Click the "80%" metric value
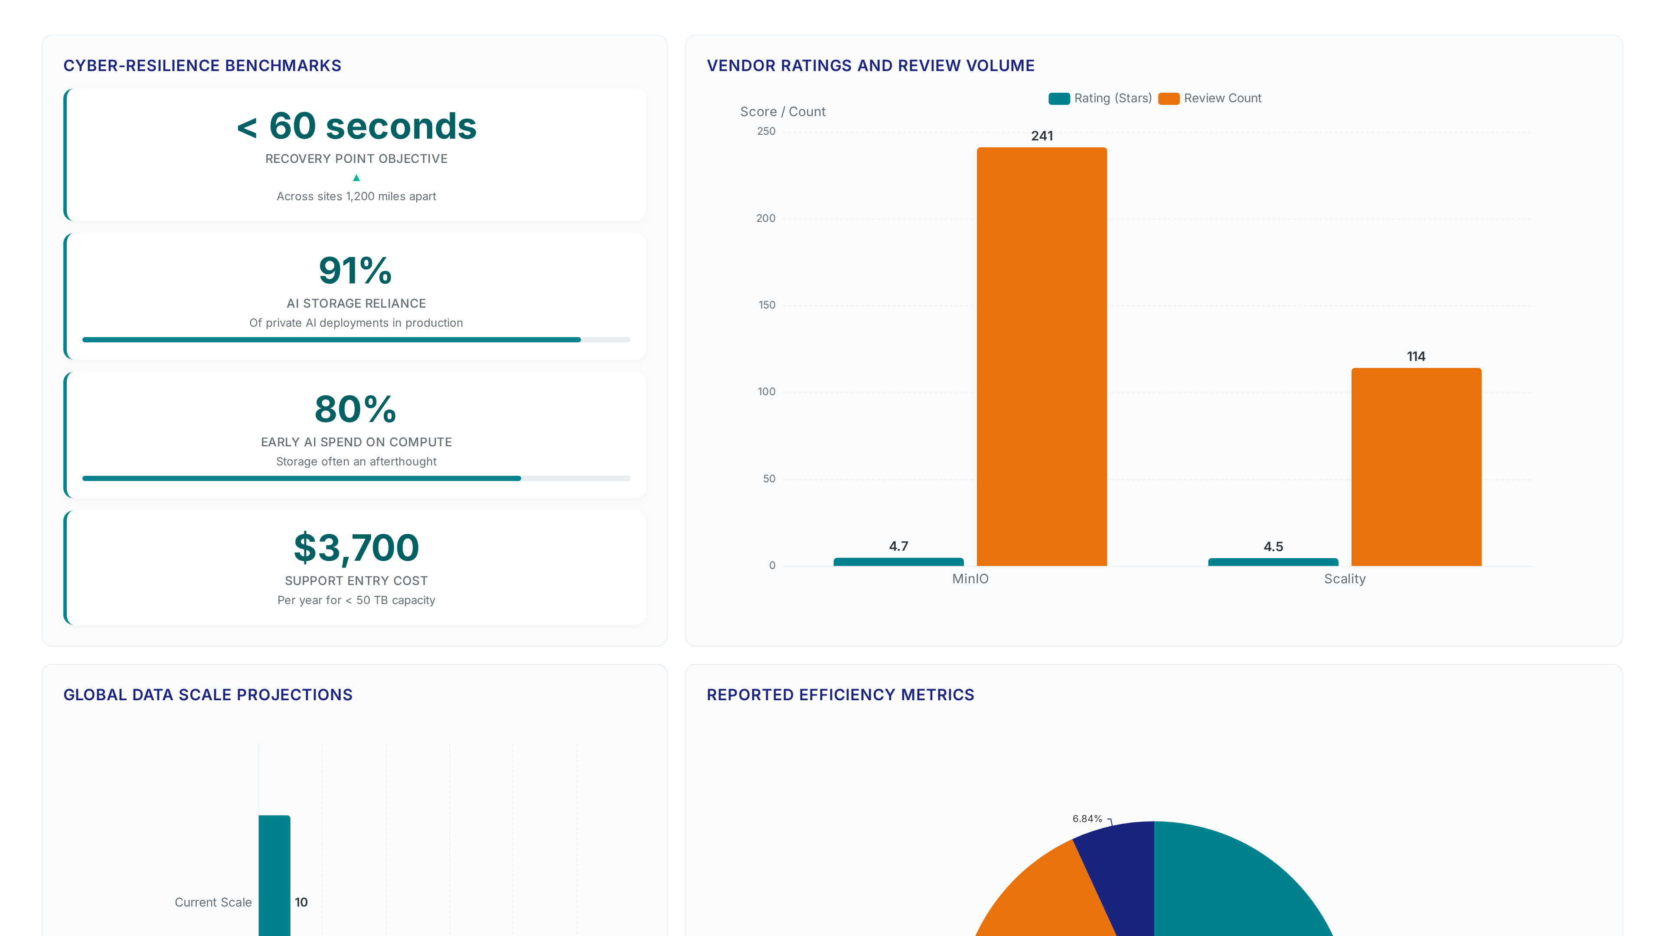1665x936 pixels. coord(356,409)
